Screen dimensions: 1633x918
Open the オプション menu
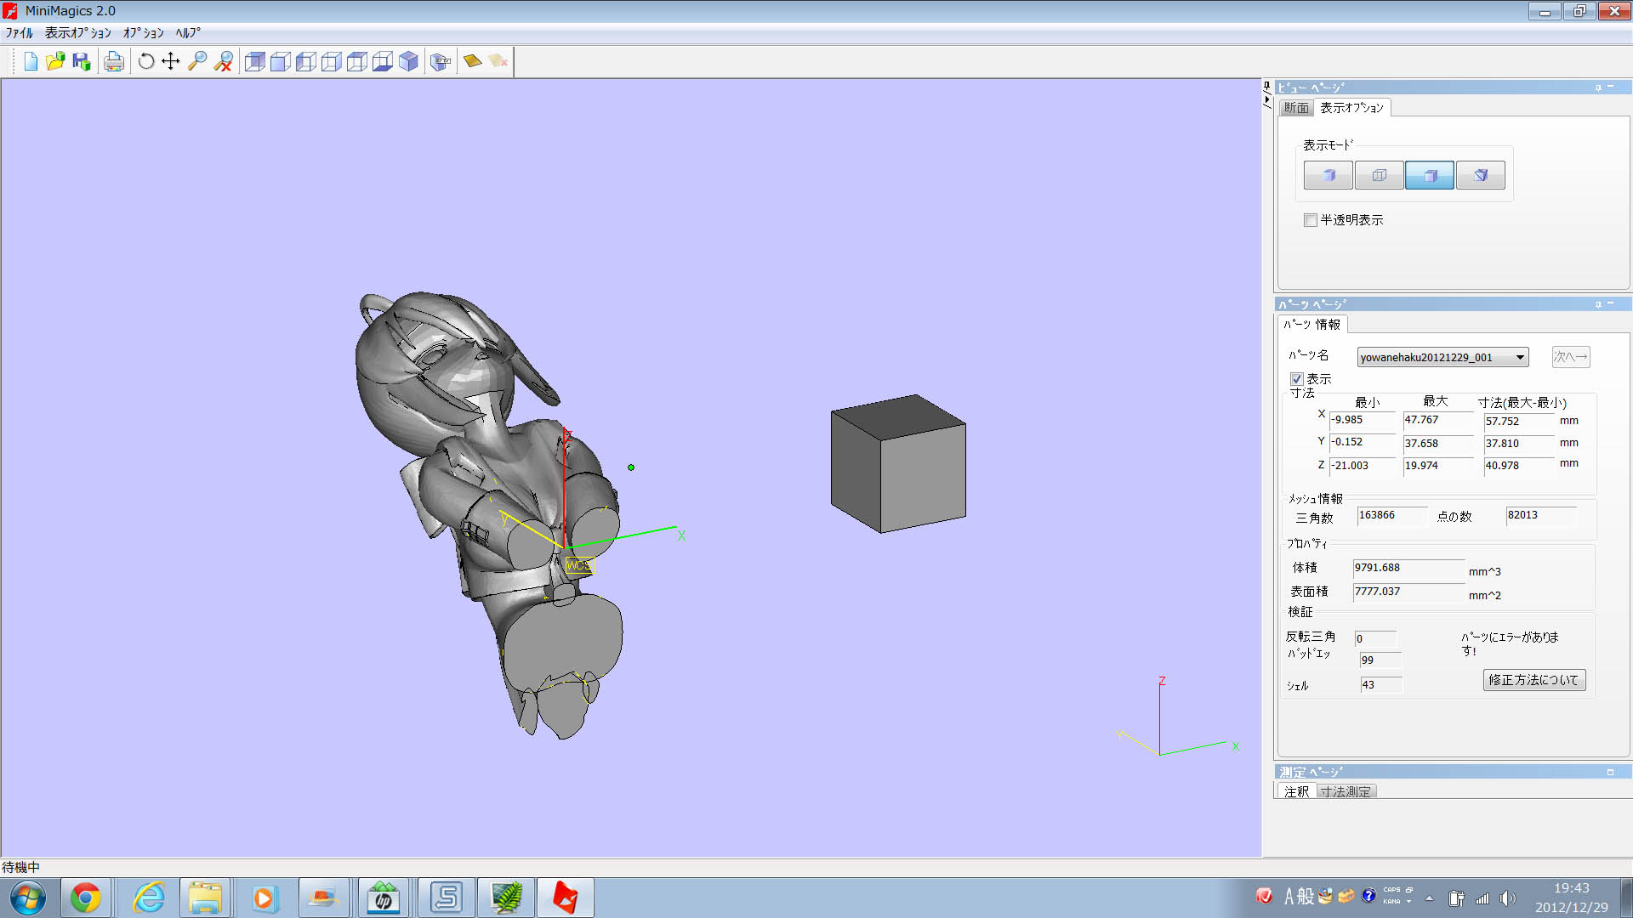click(x=144, y=33)
